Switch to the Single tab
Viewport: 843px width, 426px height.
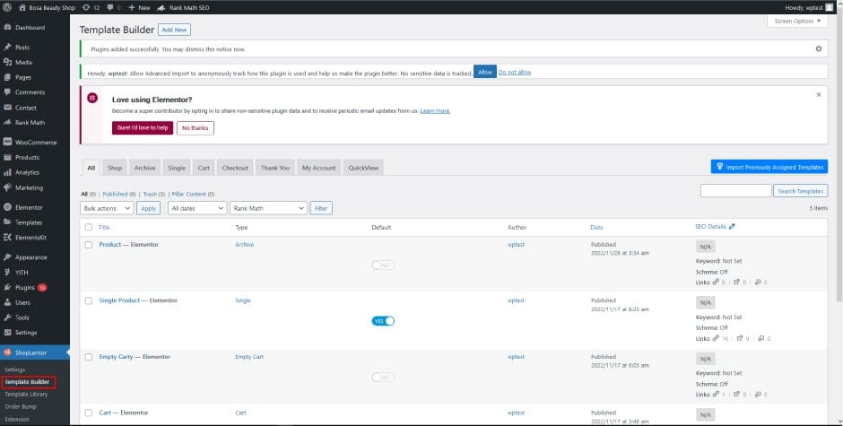pyautogui.click(x=177, y=168)
